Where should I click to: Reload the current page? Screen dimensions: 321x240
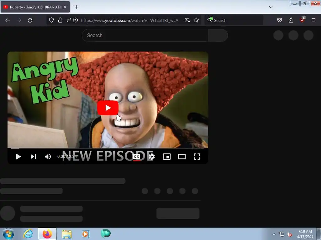[30, 20]
